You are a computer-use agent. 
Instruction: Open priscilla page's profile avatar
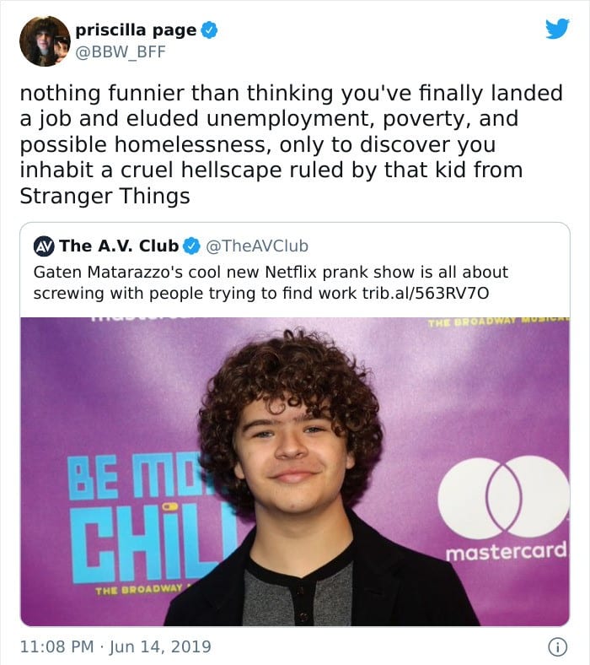click(x=45, y=41)
